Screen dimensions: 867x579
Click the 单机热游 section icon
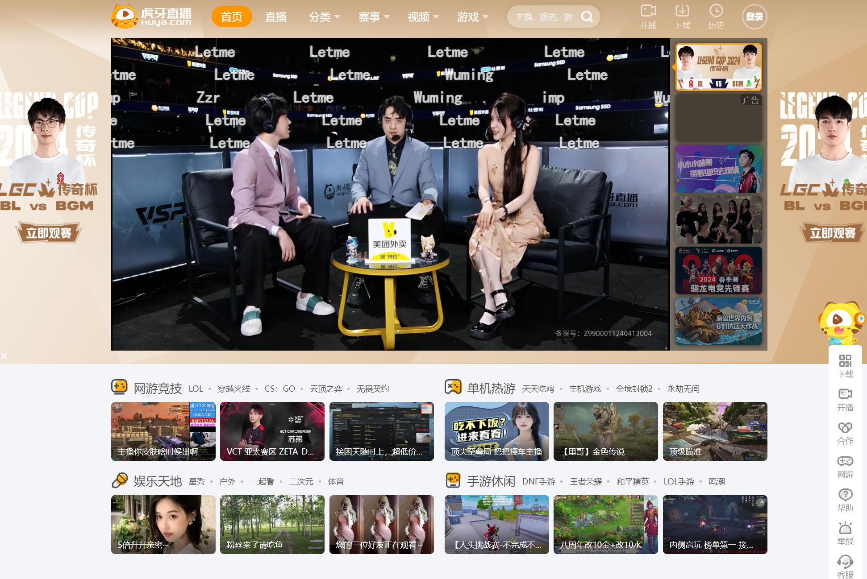pyautogui.click(x=453, y=387)
